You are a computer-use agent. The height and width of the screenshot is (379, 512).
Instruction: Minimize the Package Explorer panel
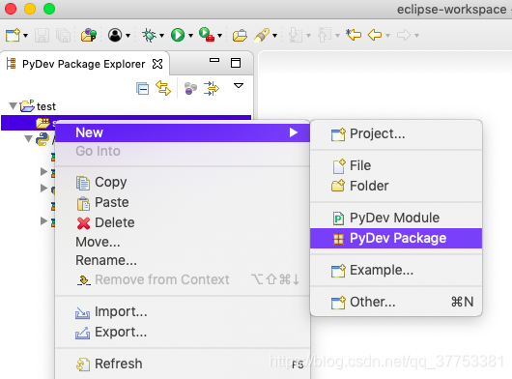click(214, 60)
